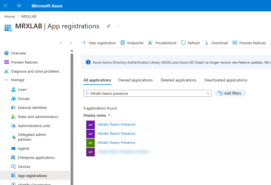Pin the App registrations blade
The image size is (271, 185).
pyautogui.click(x=108, y=26)
